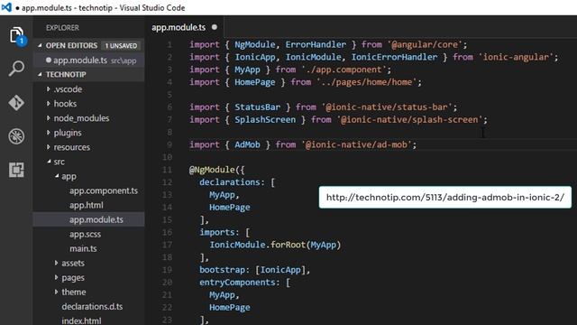Click 'ionic-angular' string on line 2
Viewport: 577px width, 325px height.
(x=516, y=57)
